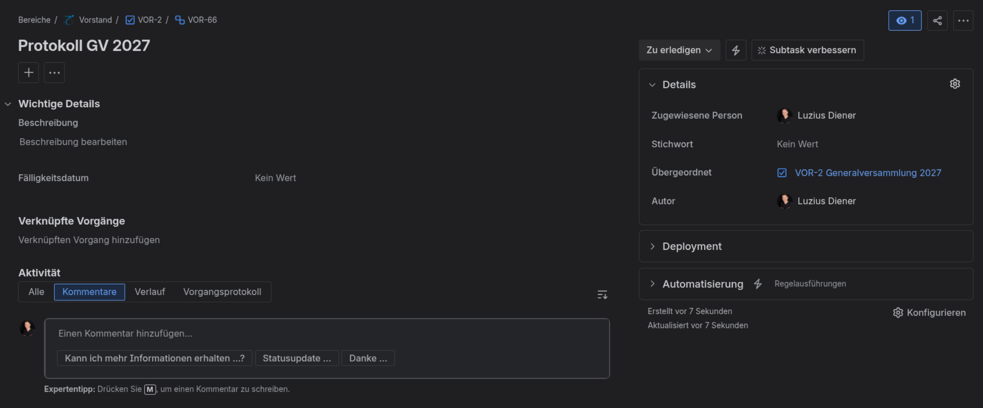Select the Kommentare activity tab
Image resolution: width=983 pixels, height=408 pixels.
pyautogui.click(x=89, y=292)
